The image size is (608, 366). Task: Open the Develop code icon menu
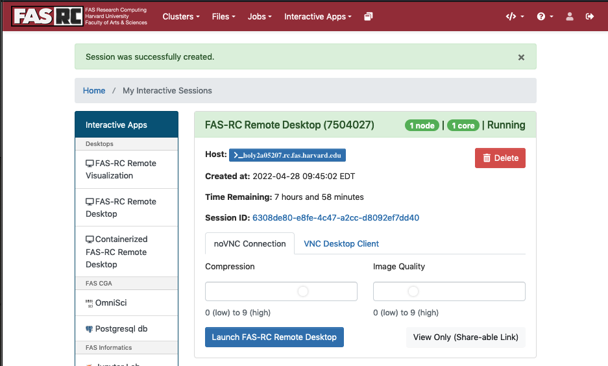coord(515,16)
